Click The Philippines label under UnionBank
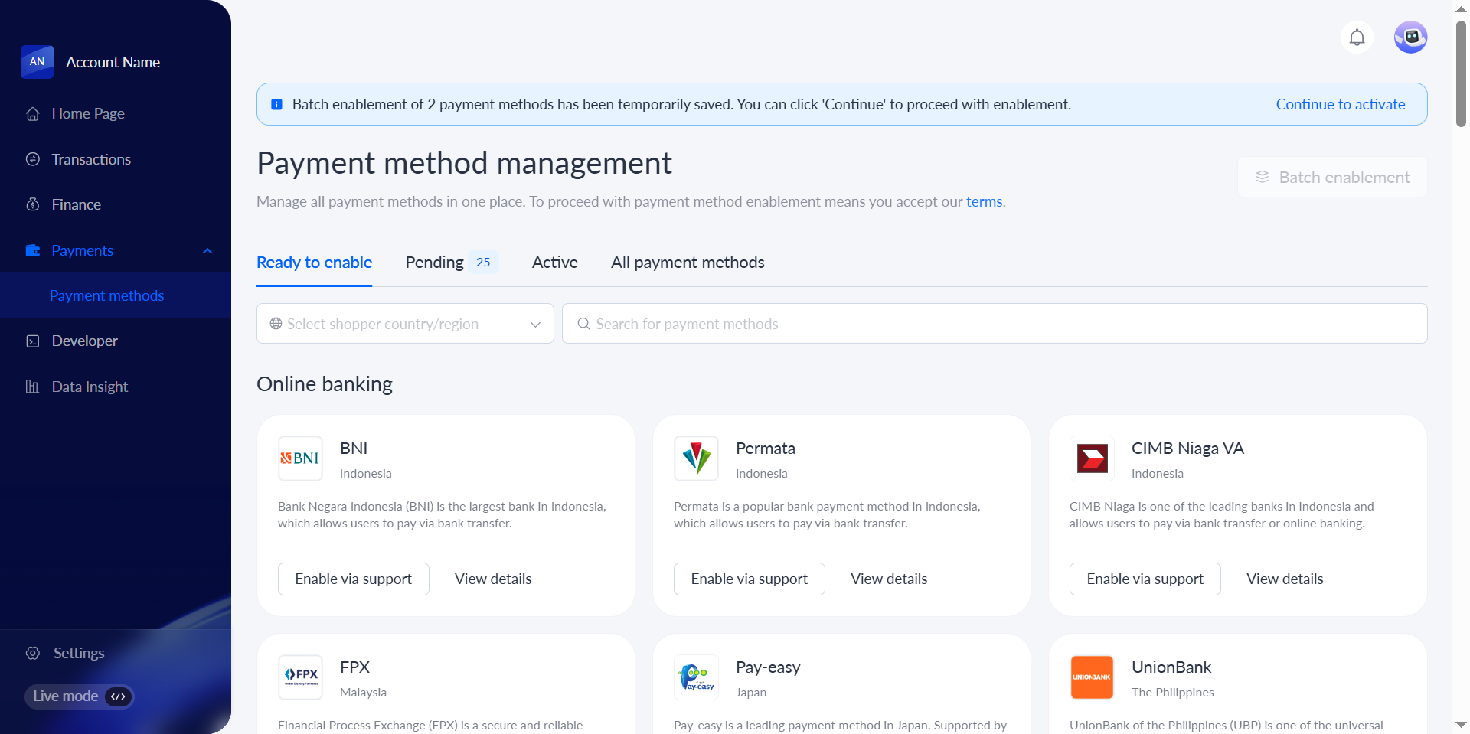Screen dimensions: 1470x734 click(1172, 693)
